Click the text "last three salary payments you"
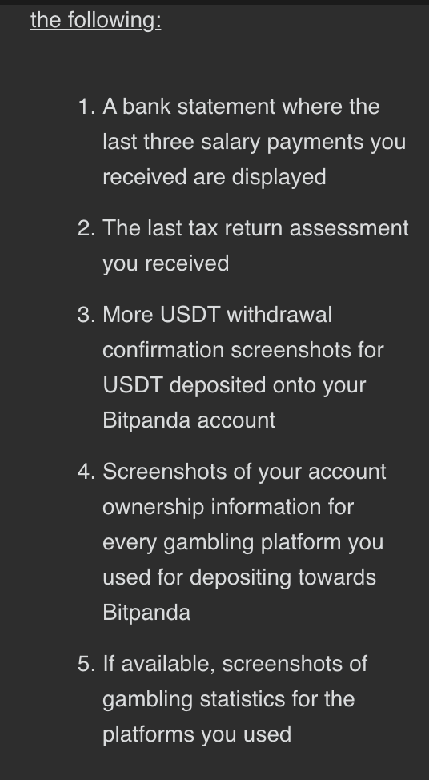Screen dimensions: 429x780 (x=254, y=142)
